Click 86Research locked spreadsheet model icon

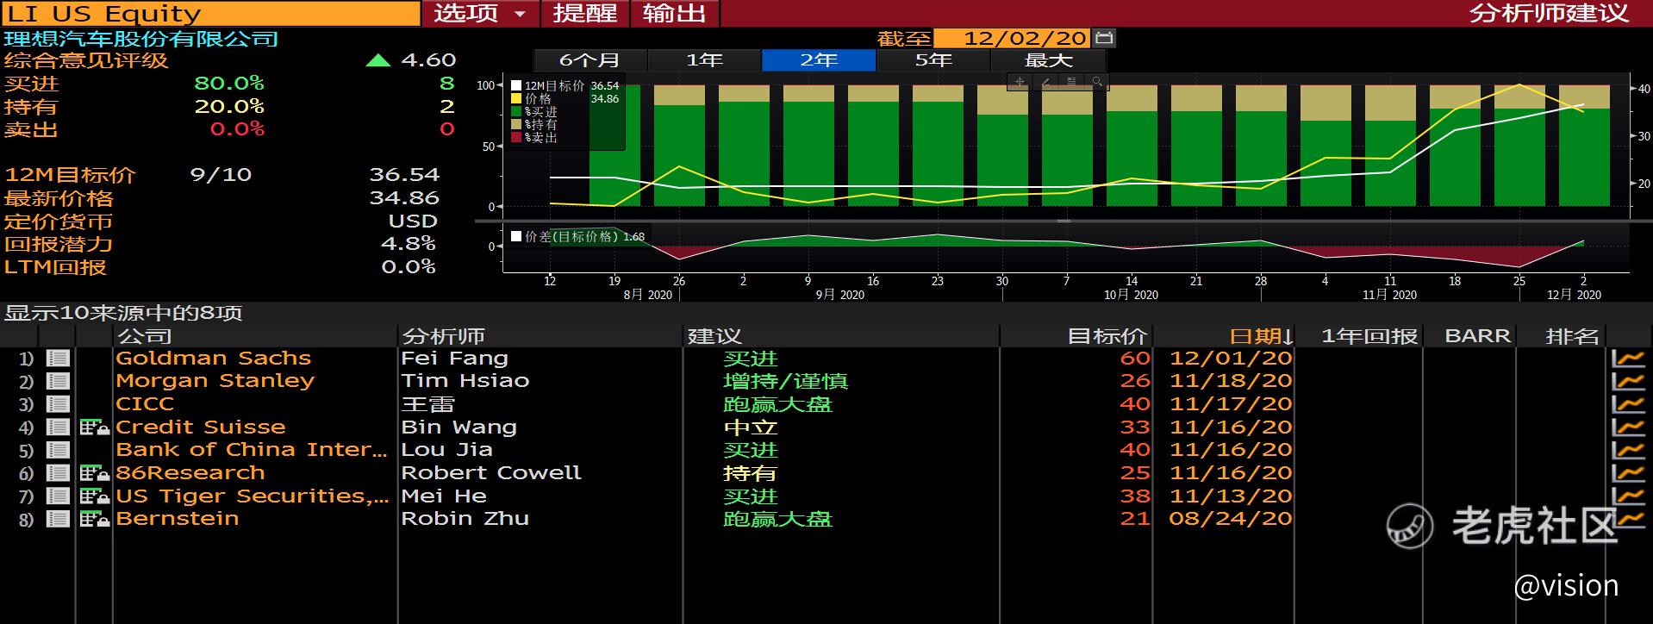94,473
